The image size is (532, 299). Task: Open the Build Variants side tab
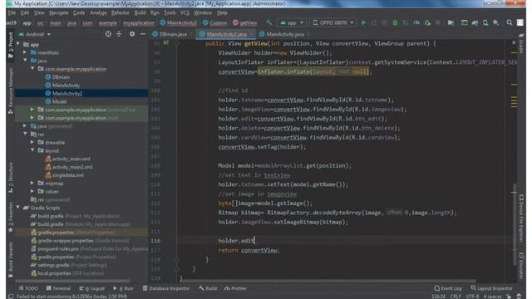[11, 259]
